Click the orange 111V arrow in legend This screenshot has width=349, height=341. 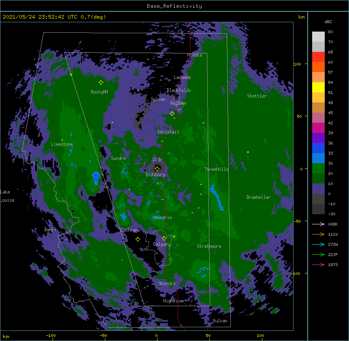coord(318,234)
